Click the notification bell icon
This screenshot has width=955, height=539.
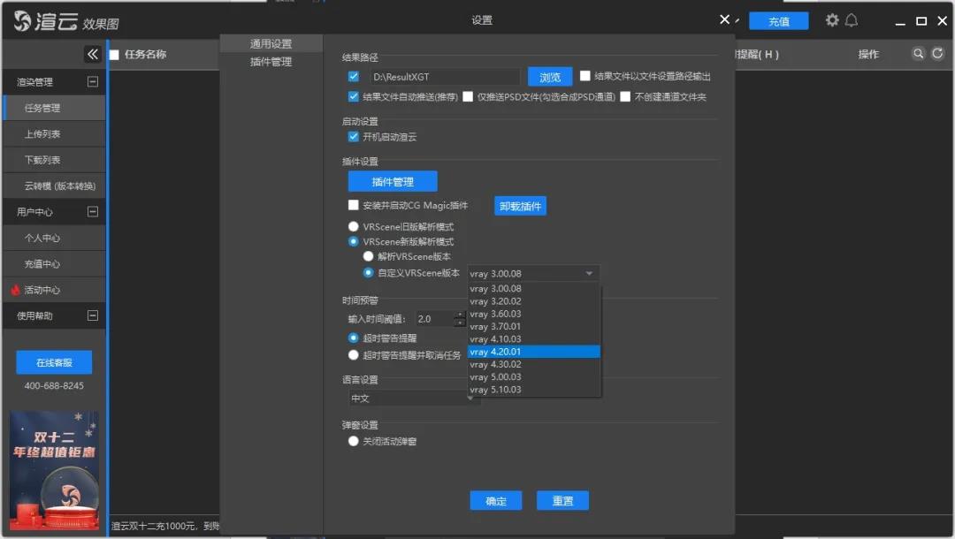click(x=852, y=20)
